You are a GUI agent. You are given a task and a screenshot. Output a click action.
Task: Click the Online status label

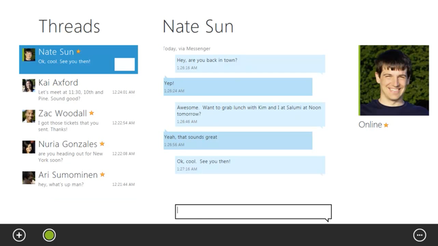click(x=370, y=124)
